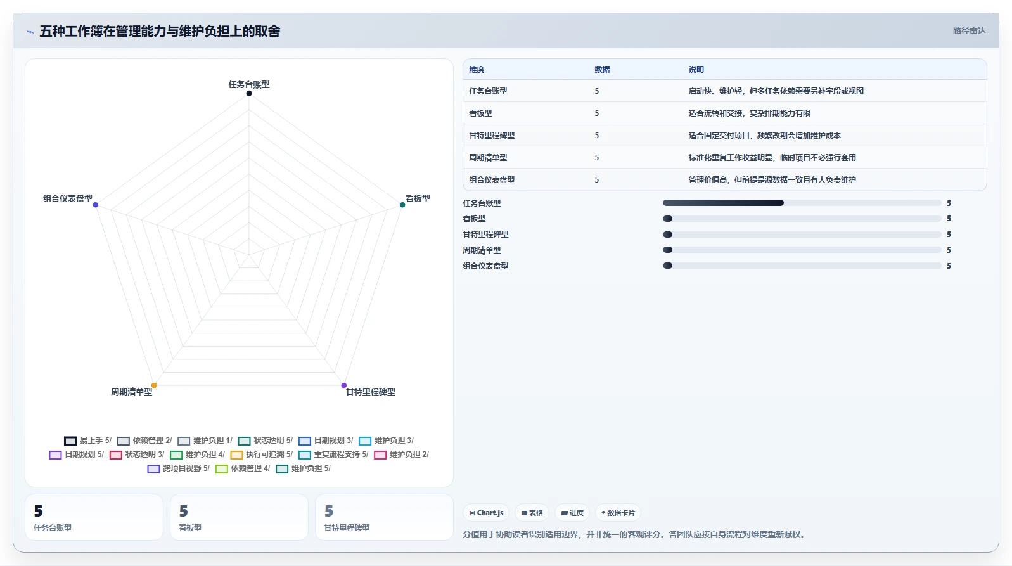Click the 执行可追溯 5/ orange swatch
1012x566 pixels.
pos(236,454)
